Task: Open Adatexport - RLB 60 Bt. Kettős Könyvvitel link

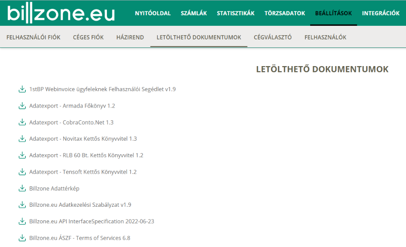Action: click(86, 155)
